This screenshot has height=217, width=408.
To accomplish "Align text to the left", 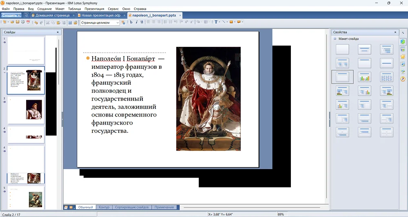I will coord(149,22).
